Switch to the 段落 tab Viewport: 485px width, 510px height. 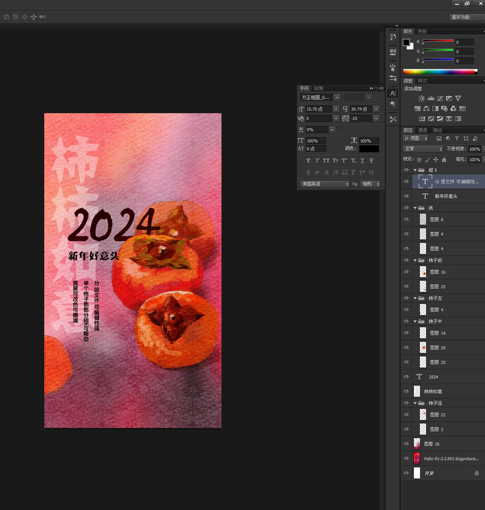pos(319,88)
